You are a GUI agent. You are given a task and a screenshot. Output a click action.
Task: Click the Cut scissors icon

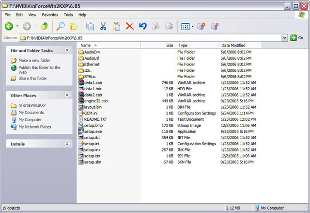pyautogui.click(x=103, y=26)
